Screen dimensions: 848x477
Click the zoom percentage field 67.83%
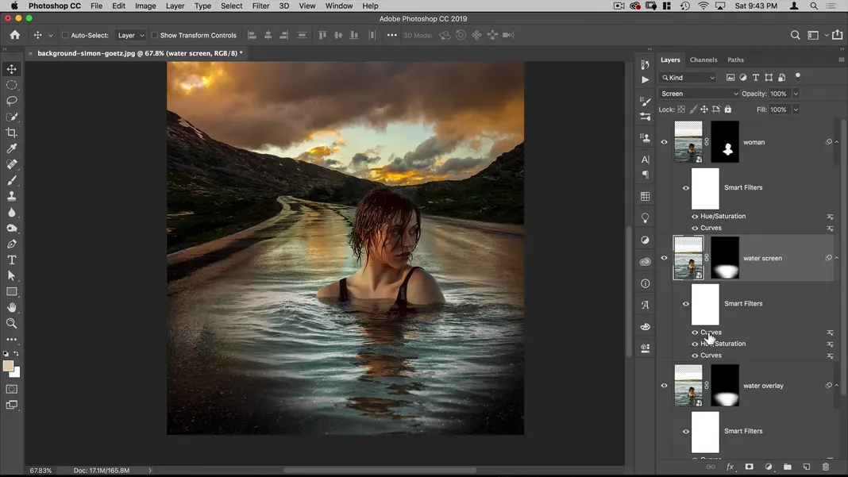(x=40, y=471)
